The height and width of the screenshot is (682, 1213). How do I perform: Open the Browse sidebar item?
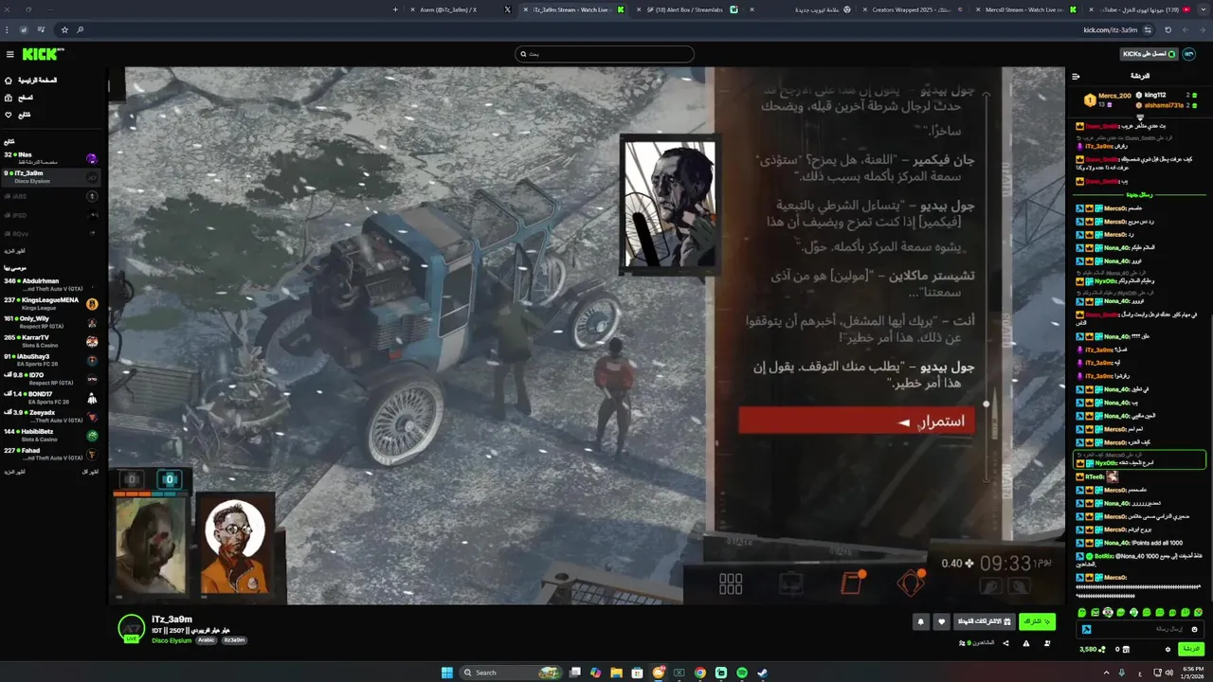19,98
